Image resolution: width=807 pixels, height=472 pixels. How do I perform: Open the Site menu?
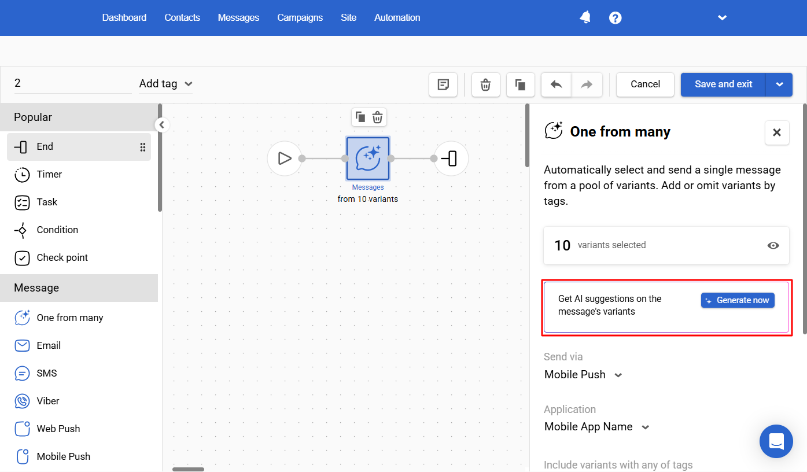click(349, 18)
